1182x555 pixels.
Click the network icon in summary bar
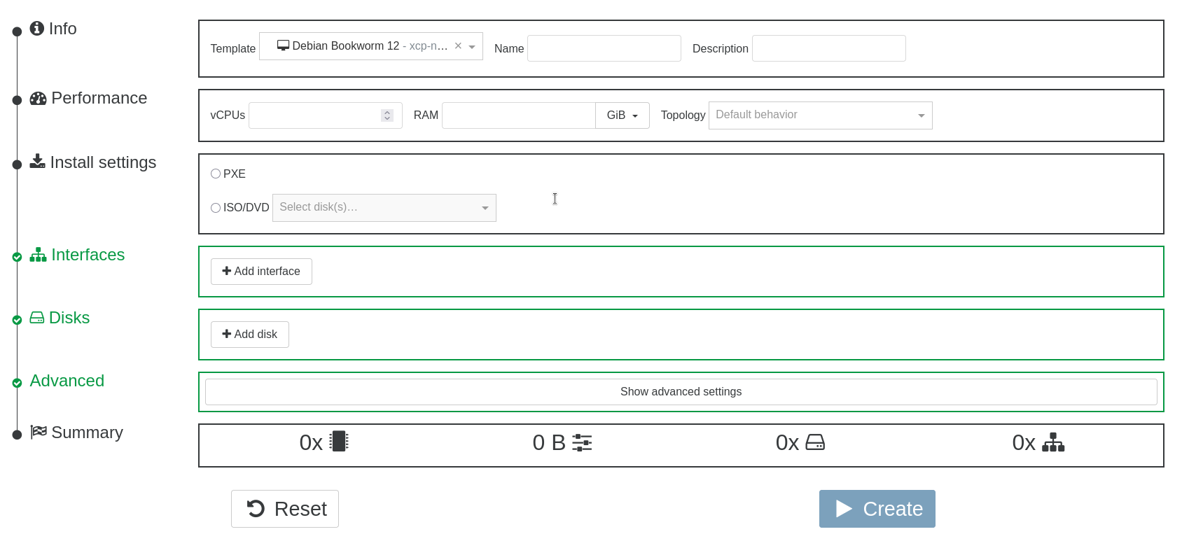coord(1052,442)
